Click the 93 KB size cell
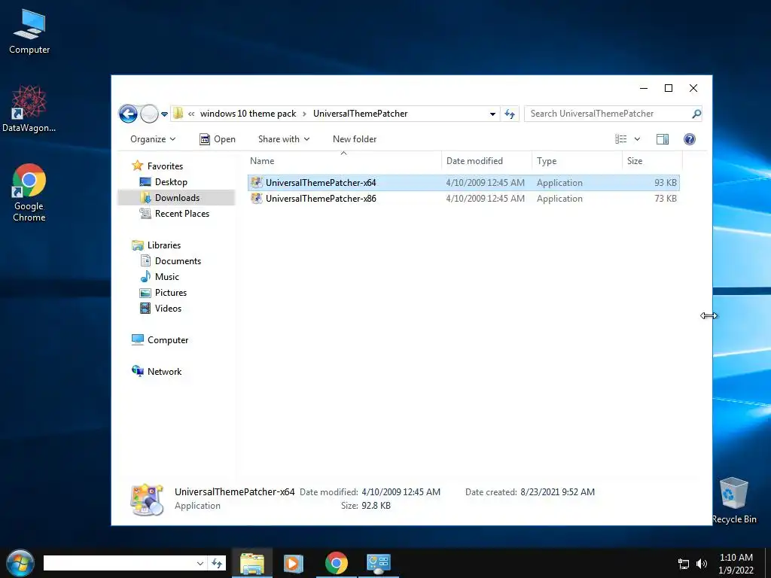Screen dimensions: 771x578 click(666, 183)
